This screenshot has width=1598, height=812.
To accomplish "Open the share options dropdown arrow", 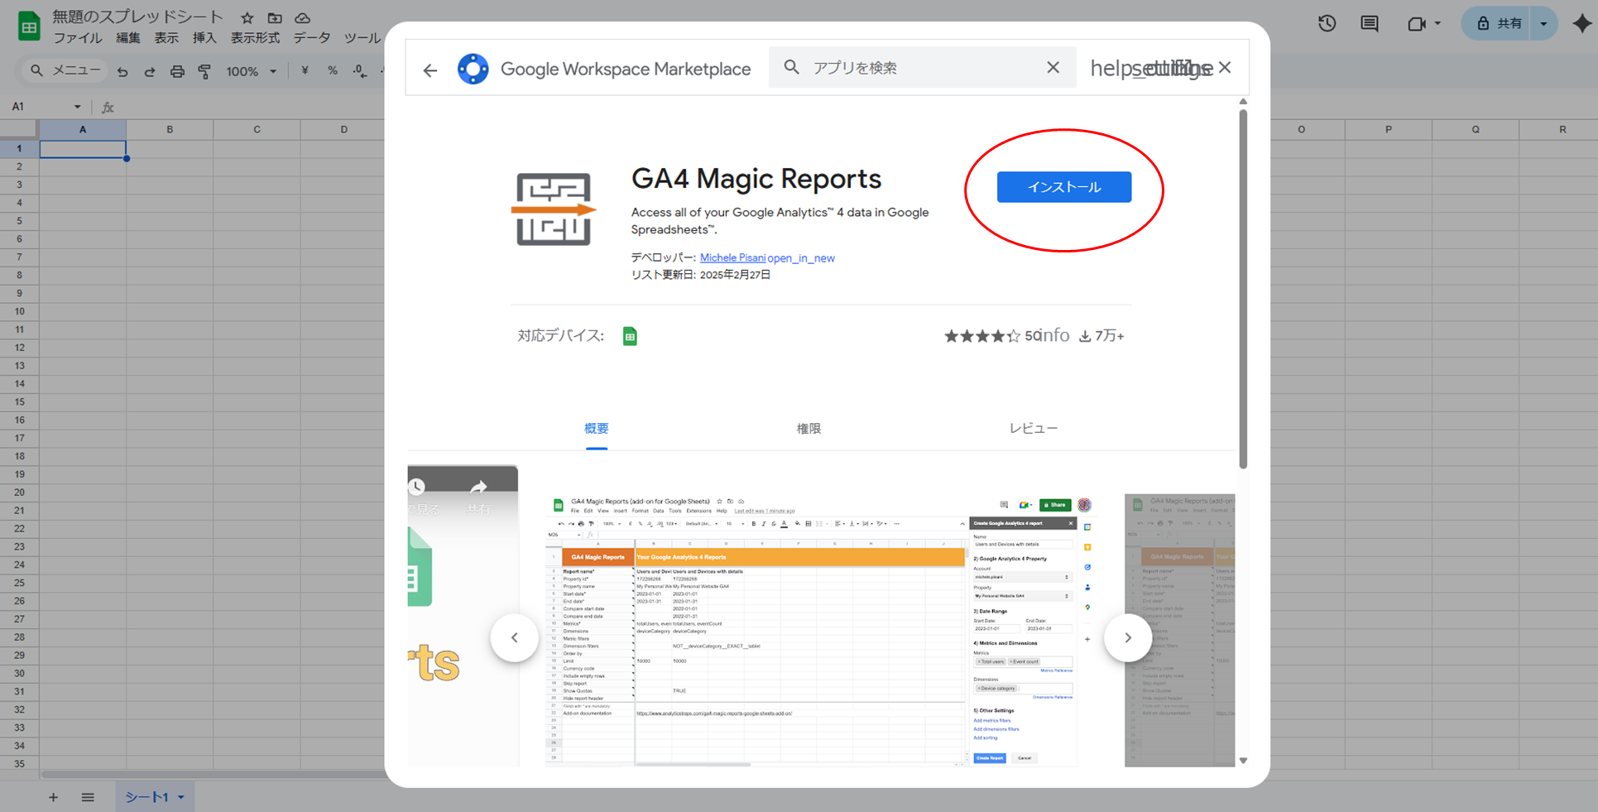I will (x=1544, y=24).
